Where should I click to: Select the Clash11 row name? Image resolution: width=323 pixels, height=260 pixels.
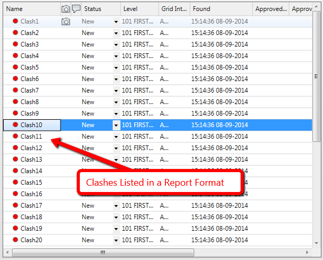coord(31,137)
